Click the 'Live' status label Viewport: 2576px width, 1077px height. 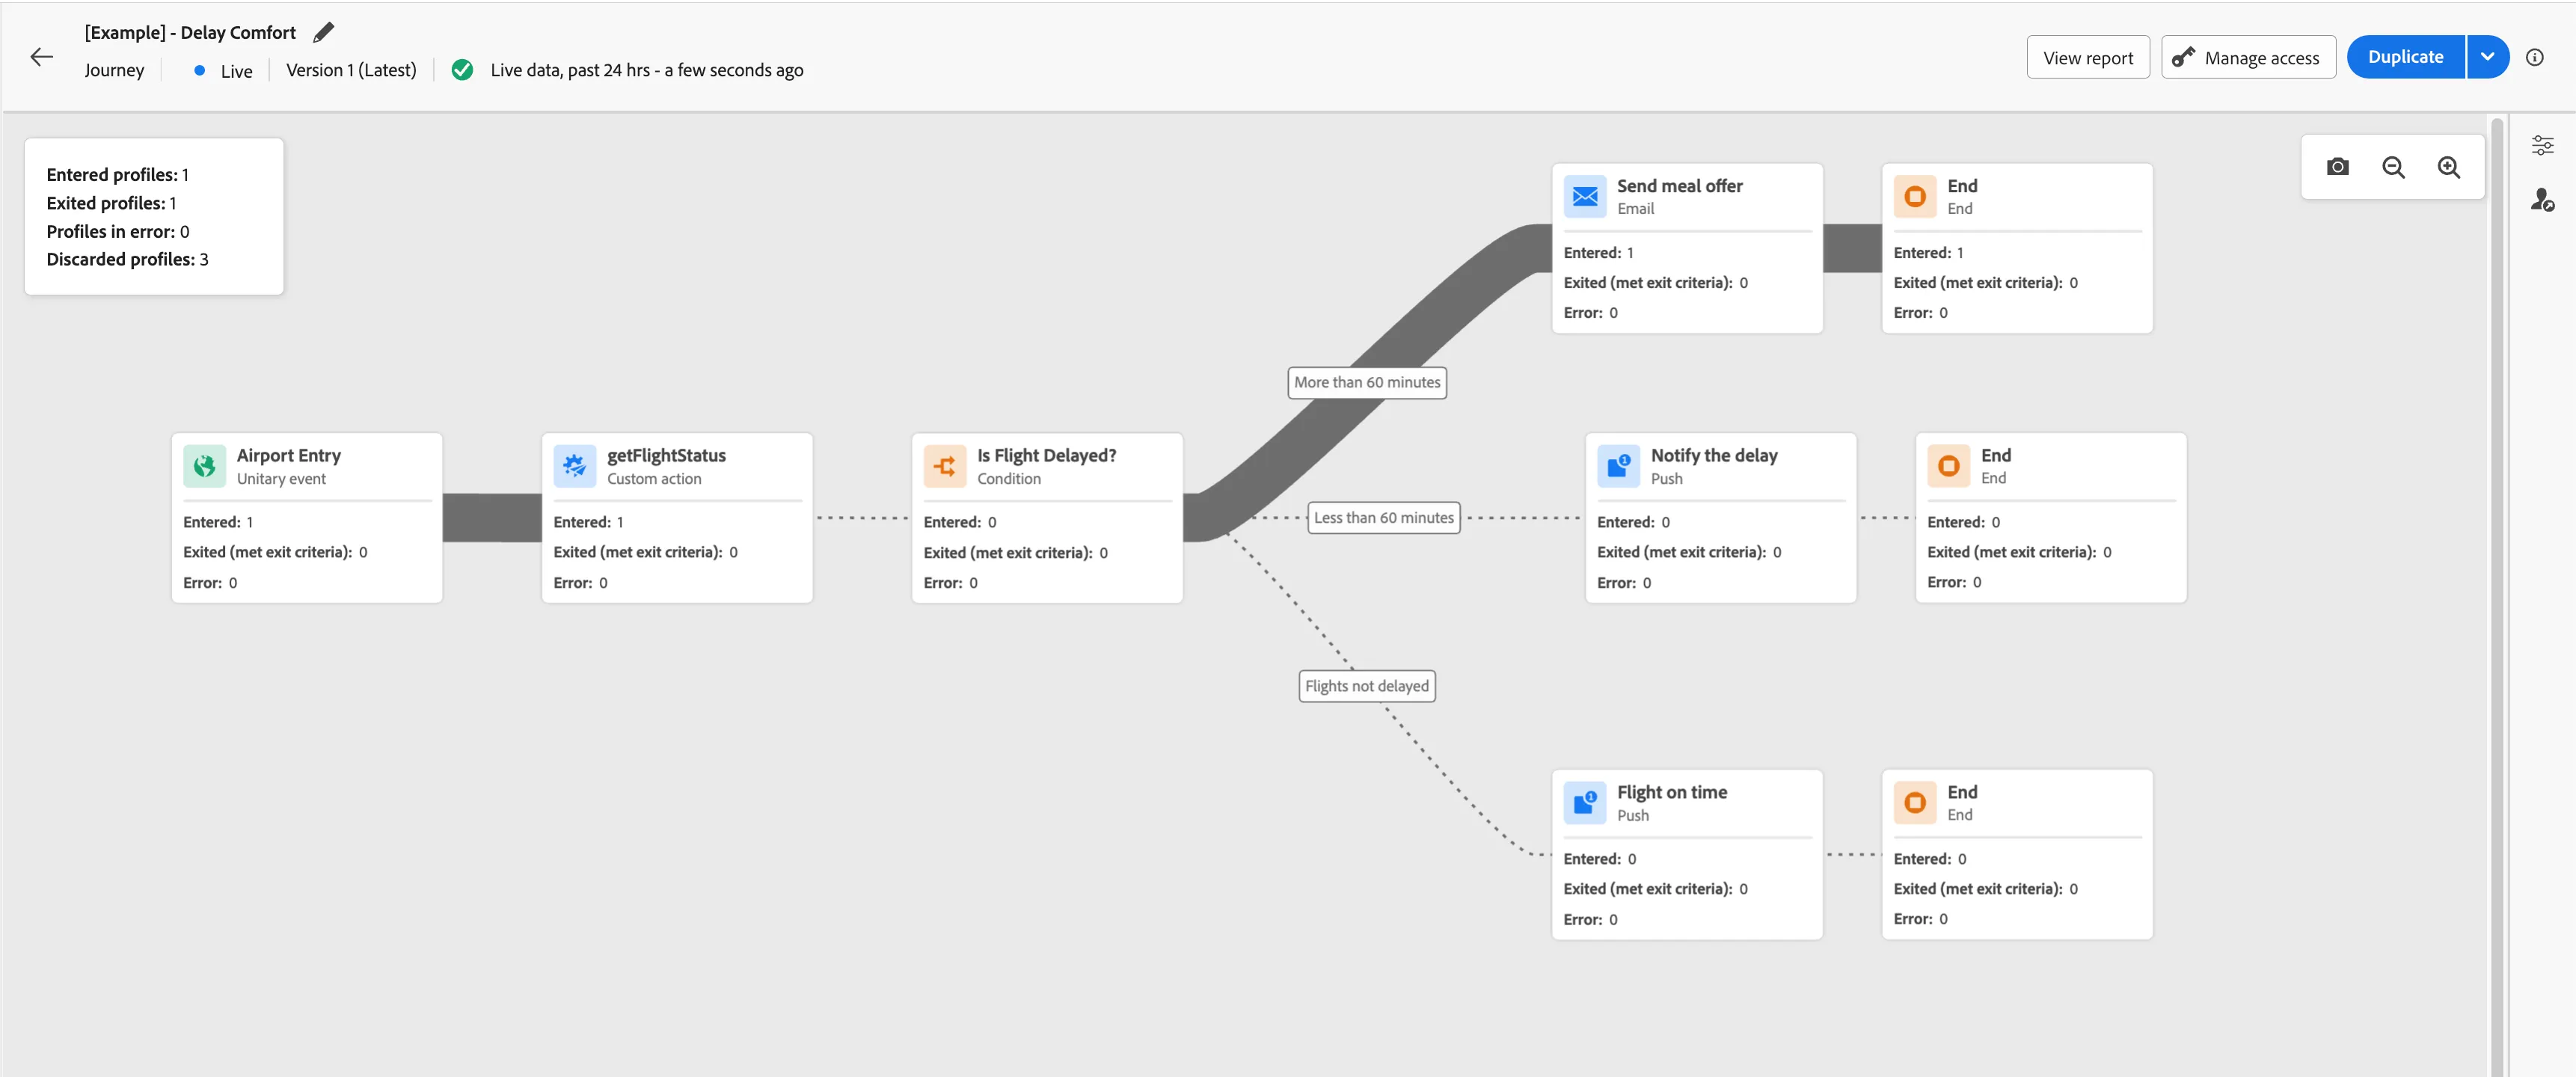[236, 71]
